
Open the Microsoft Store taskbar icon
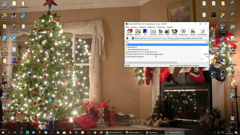pos(64,132)
